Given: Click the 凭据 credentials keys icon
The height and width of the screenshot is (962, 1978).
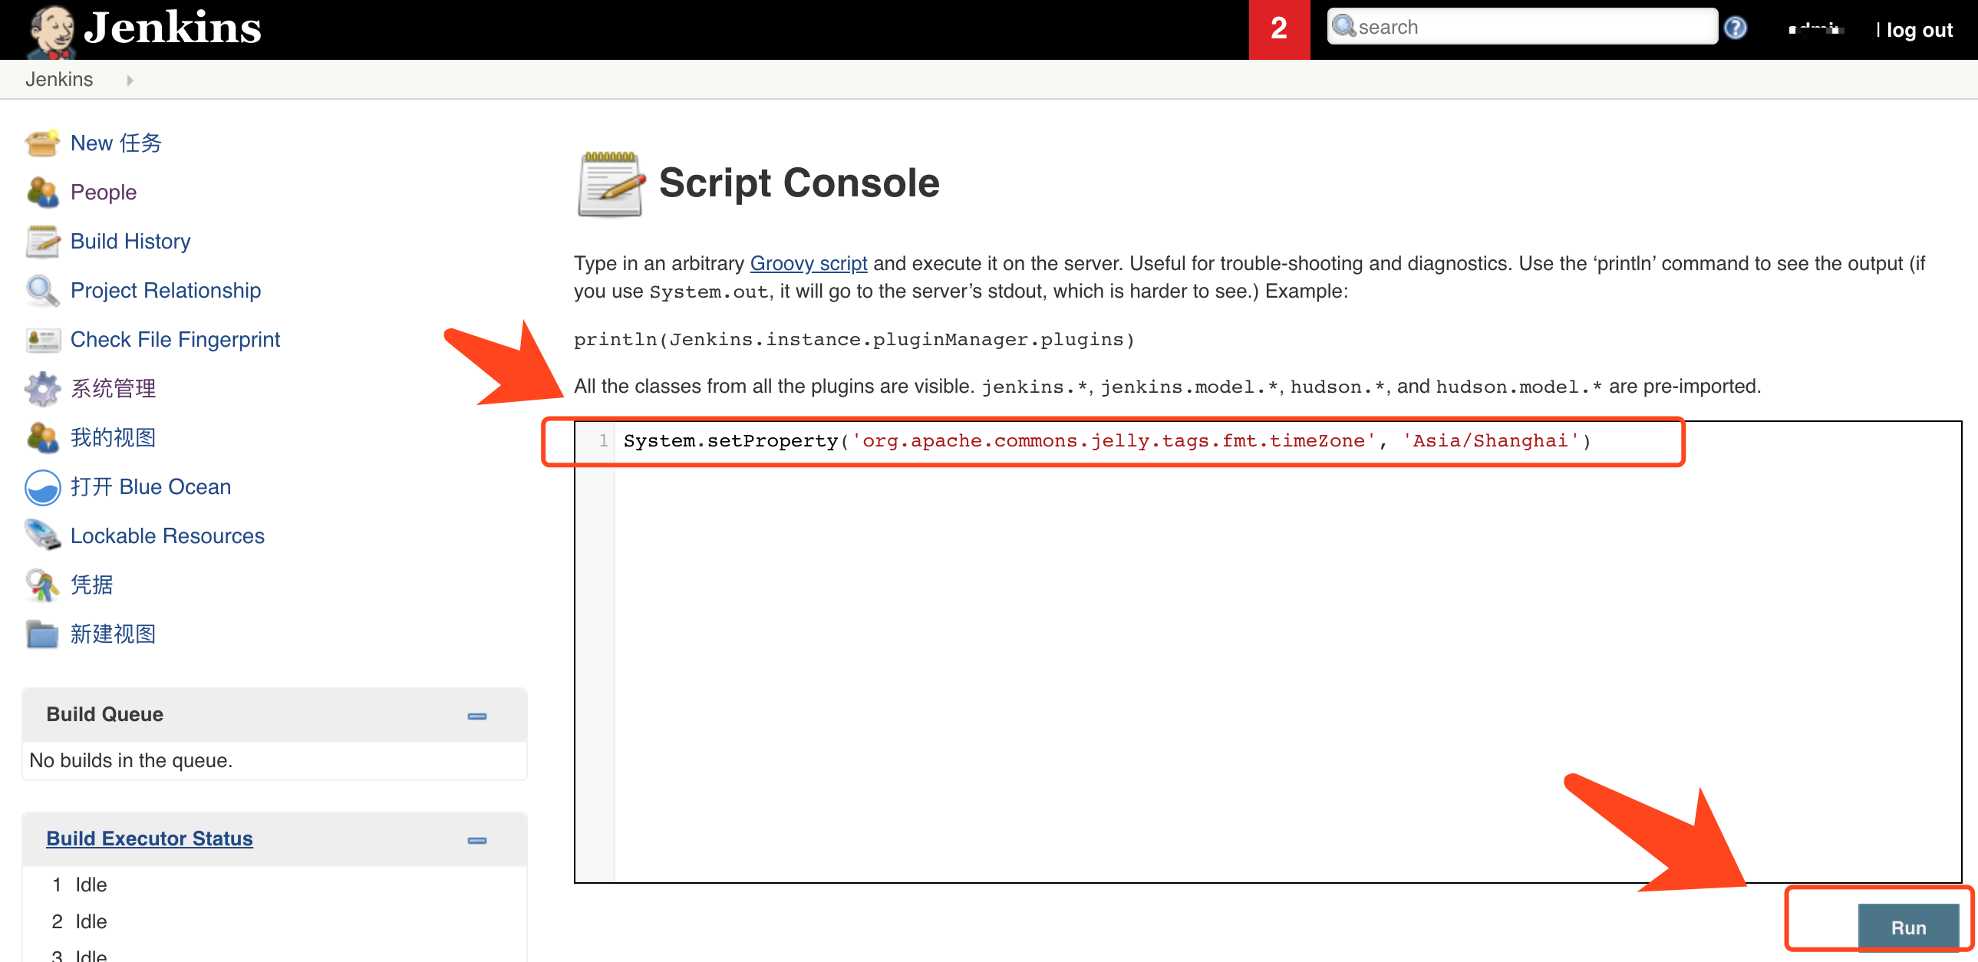Looking at the screenshot, I should coord(42,585).
